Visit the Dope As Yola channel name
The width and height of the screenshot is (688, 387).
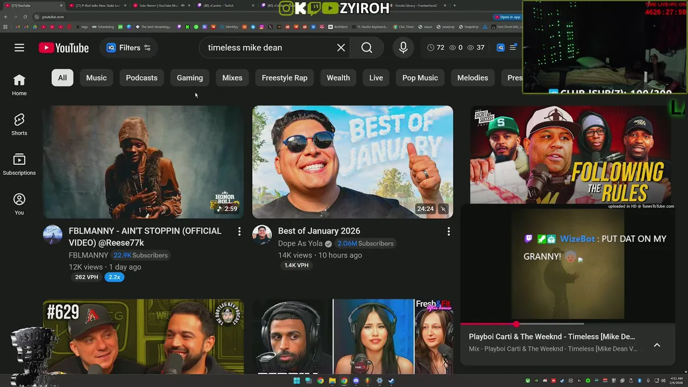point(300,243)
